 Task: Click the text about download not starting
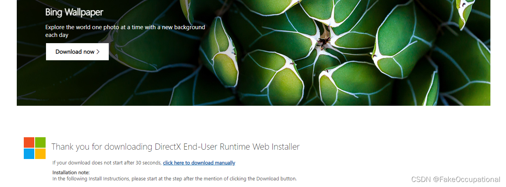click(107, 163)
